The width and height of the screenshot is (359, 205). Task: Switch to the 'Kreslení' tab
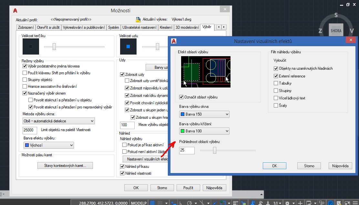coord(166,27)
